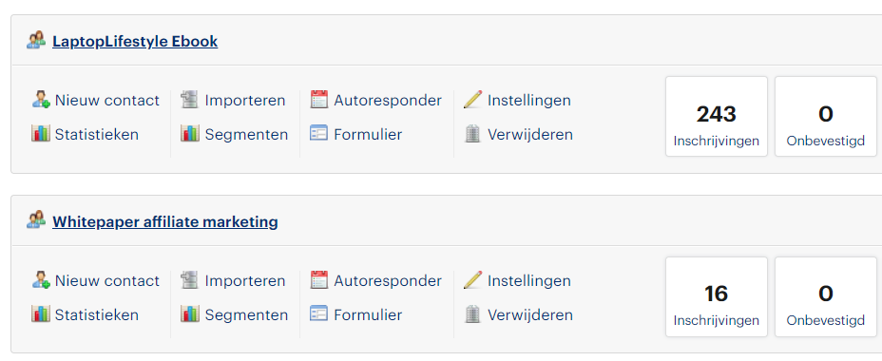
Task: Click Segmenten link in LaptopLifestyle Ebook
Action: point(246,134)
